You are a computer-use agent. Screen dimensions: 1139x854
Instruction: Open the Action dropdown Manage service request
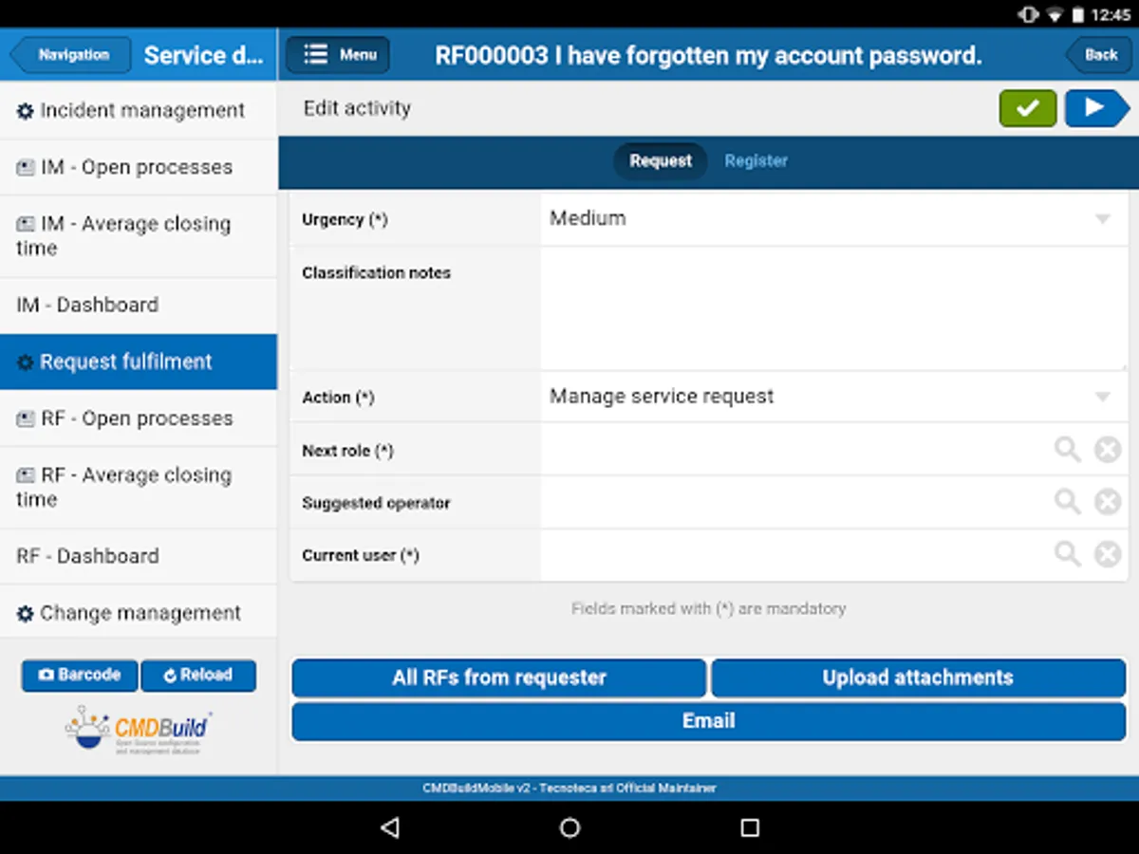[834, 397]
